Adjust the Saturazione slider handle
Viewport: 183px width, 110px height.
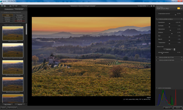170,30
